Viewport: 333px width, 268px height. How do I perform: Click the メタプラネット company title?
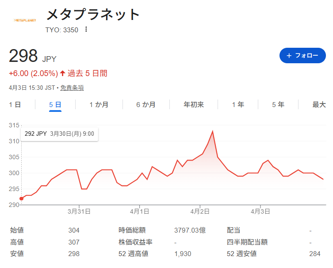click(93, 15)
